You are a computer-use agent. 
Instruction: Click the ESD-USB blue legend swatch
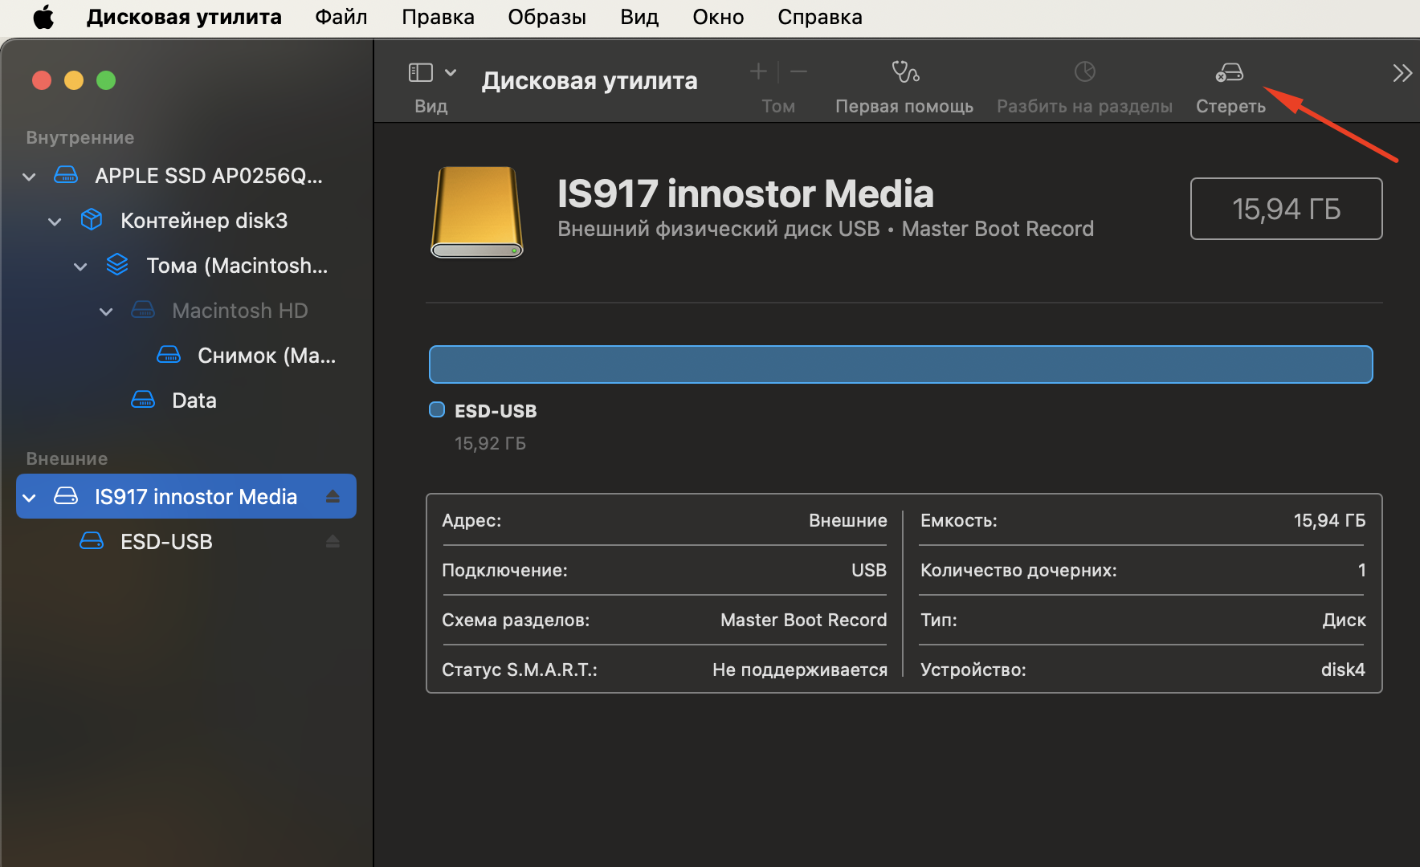click(x=437, y=409)
